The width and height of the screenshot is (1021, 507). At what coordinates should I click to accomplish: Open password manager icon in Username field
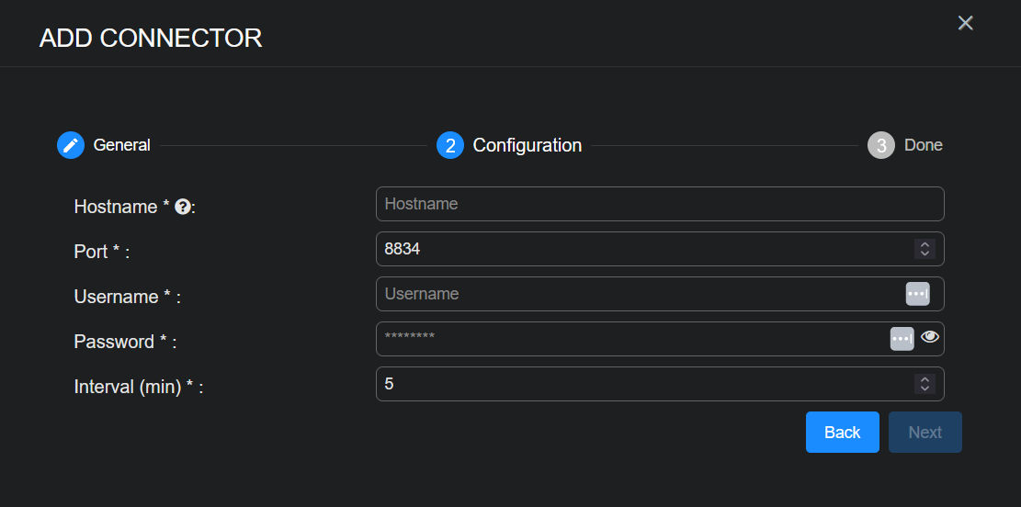coord(917,294)
